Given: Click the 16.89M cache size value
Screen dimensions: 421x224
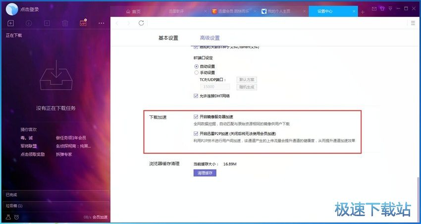Looking at the screenshot, I should (230, 164).
